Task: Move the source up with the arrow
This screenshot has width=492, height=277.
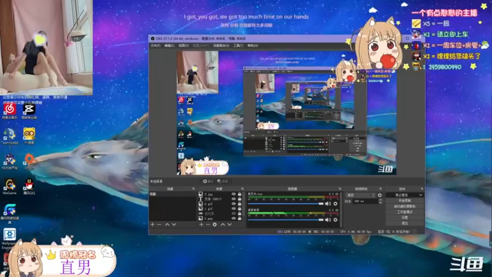Action: tap(223, 225)
